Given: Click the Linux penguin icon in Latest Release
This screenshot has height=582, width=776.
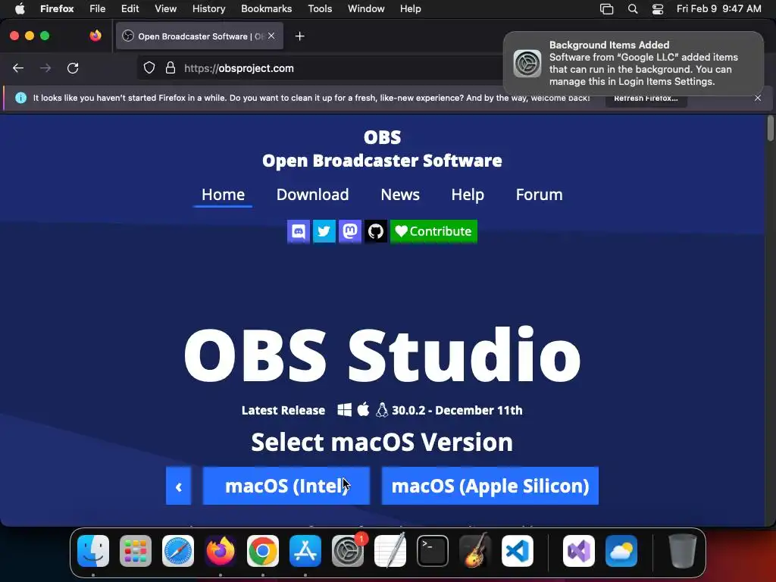Looking at the screenshot, I should [x=382, y=410].
